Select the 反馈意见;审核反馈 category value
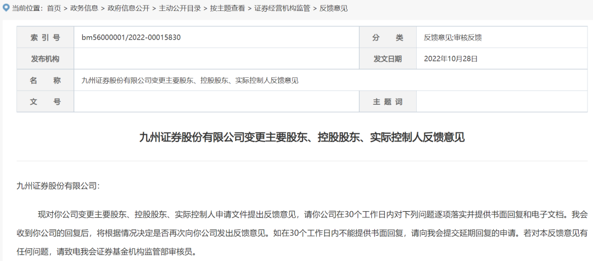Viewport: 593px width, 261px height. point(452,37)
